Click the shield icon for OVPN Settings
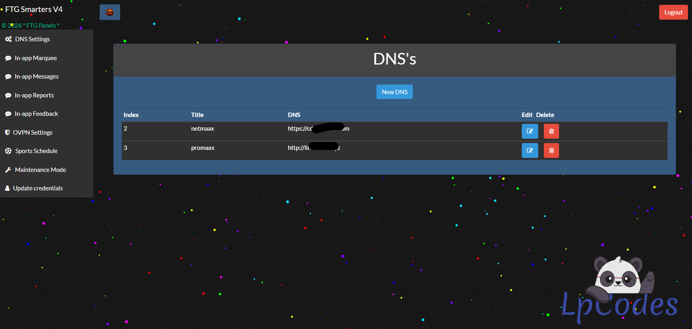Viewport: 692px width, 329px height. coord(7,133)
